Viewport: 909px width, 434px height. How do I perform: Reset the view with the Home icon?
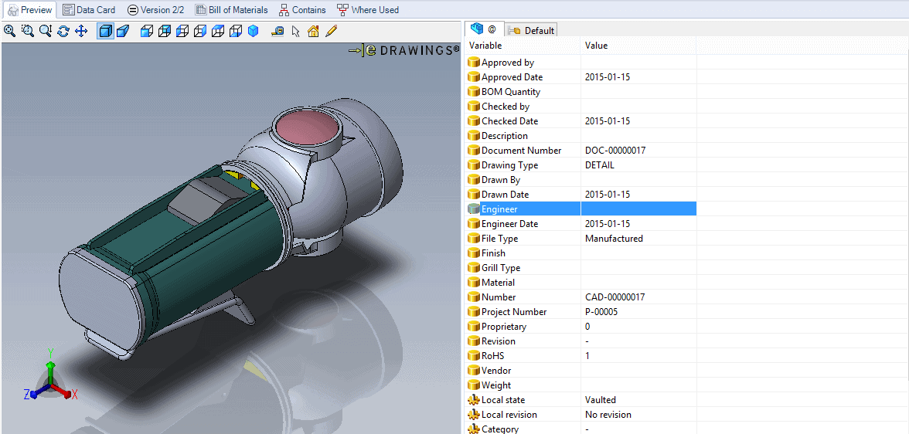click(313, 31)
